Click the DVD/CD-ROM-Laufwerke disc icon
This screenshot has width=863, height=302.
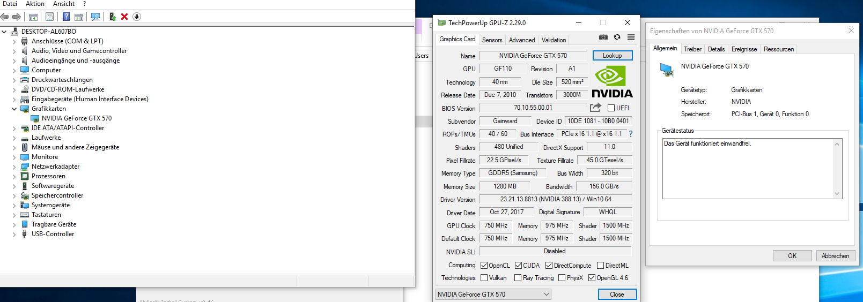coord(25,89)
